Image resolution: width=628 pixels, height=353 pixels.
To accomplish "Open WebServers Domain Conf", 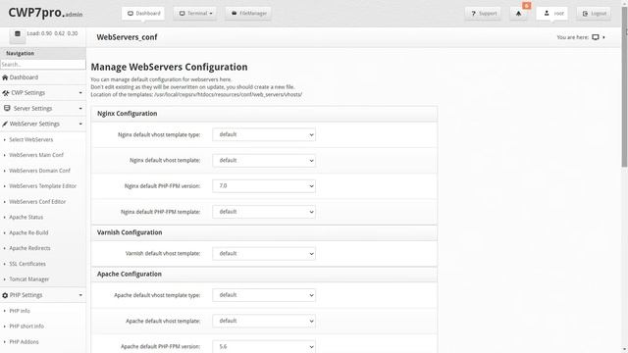I will 39,171.
